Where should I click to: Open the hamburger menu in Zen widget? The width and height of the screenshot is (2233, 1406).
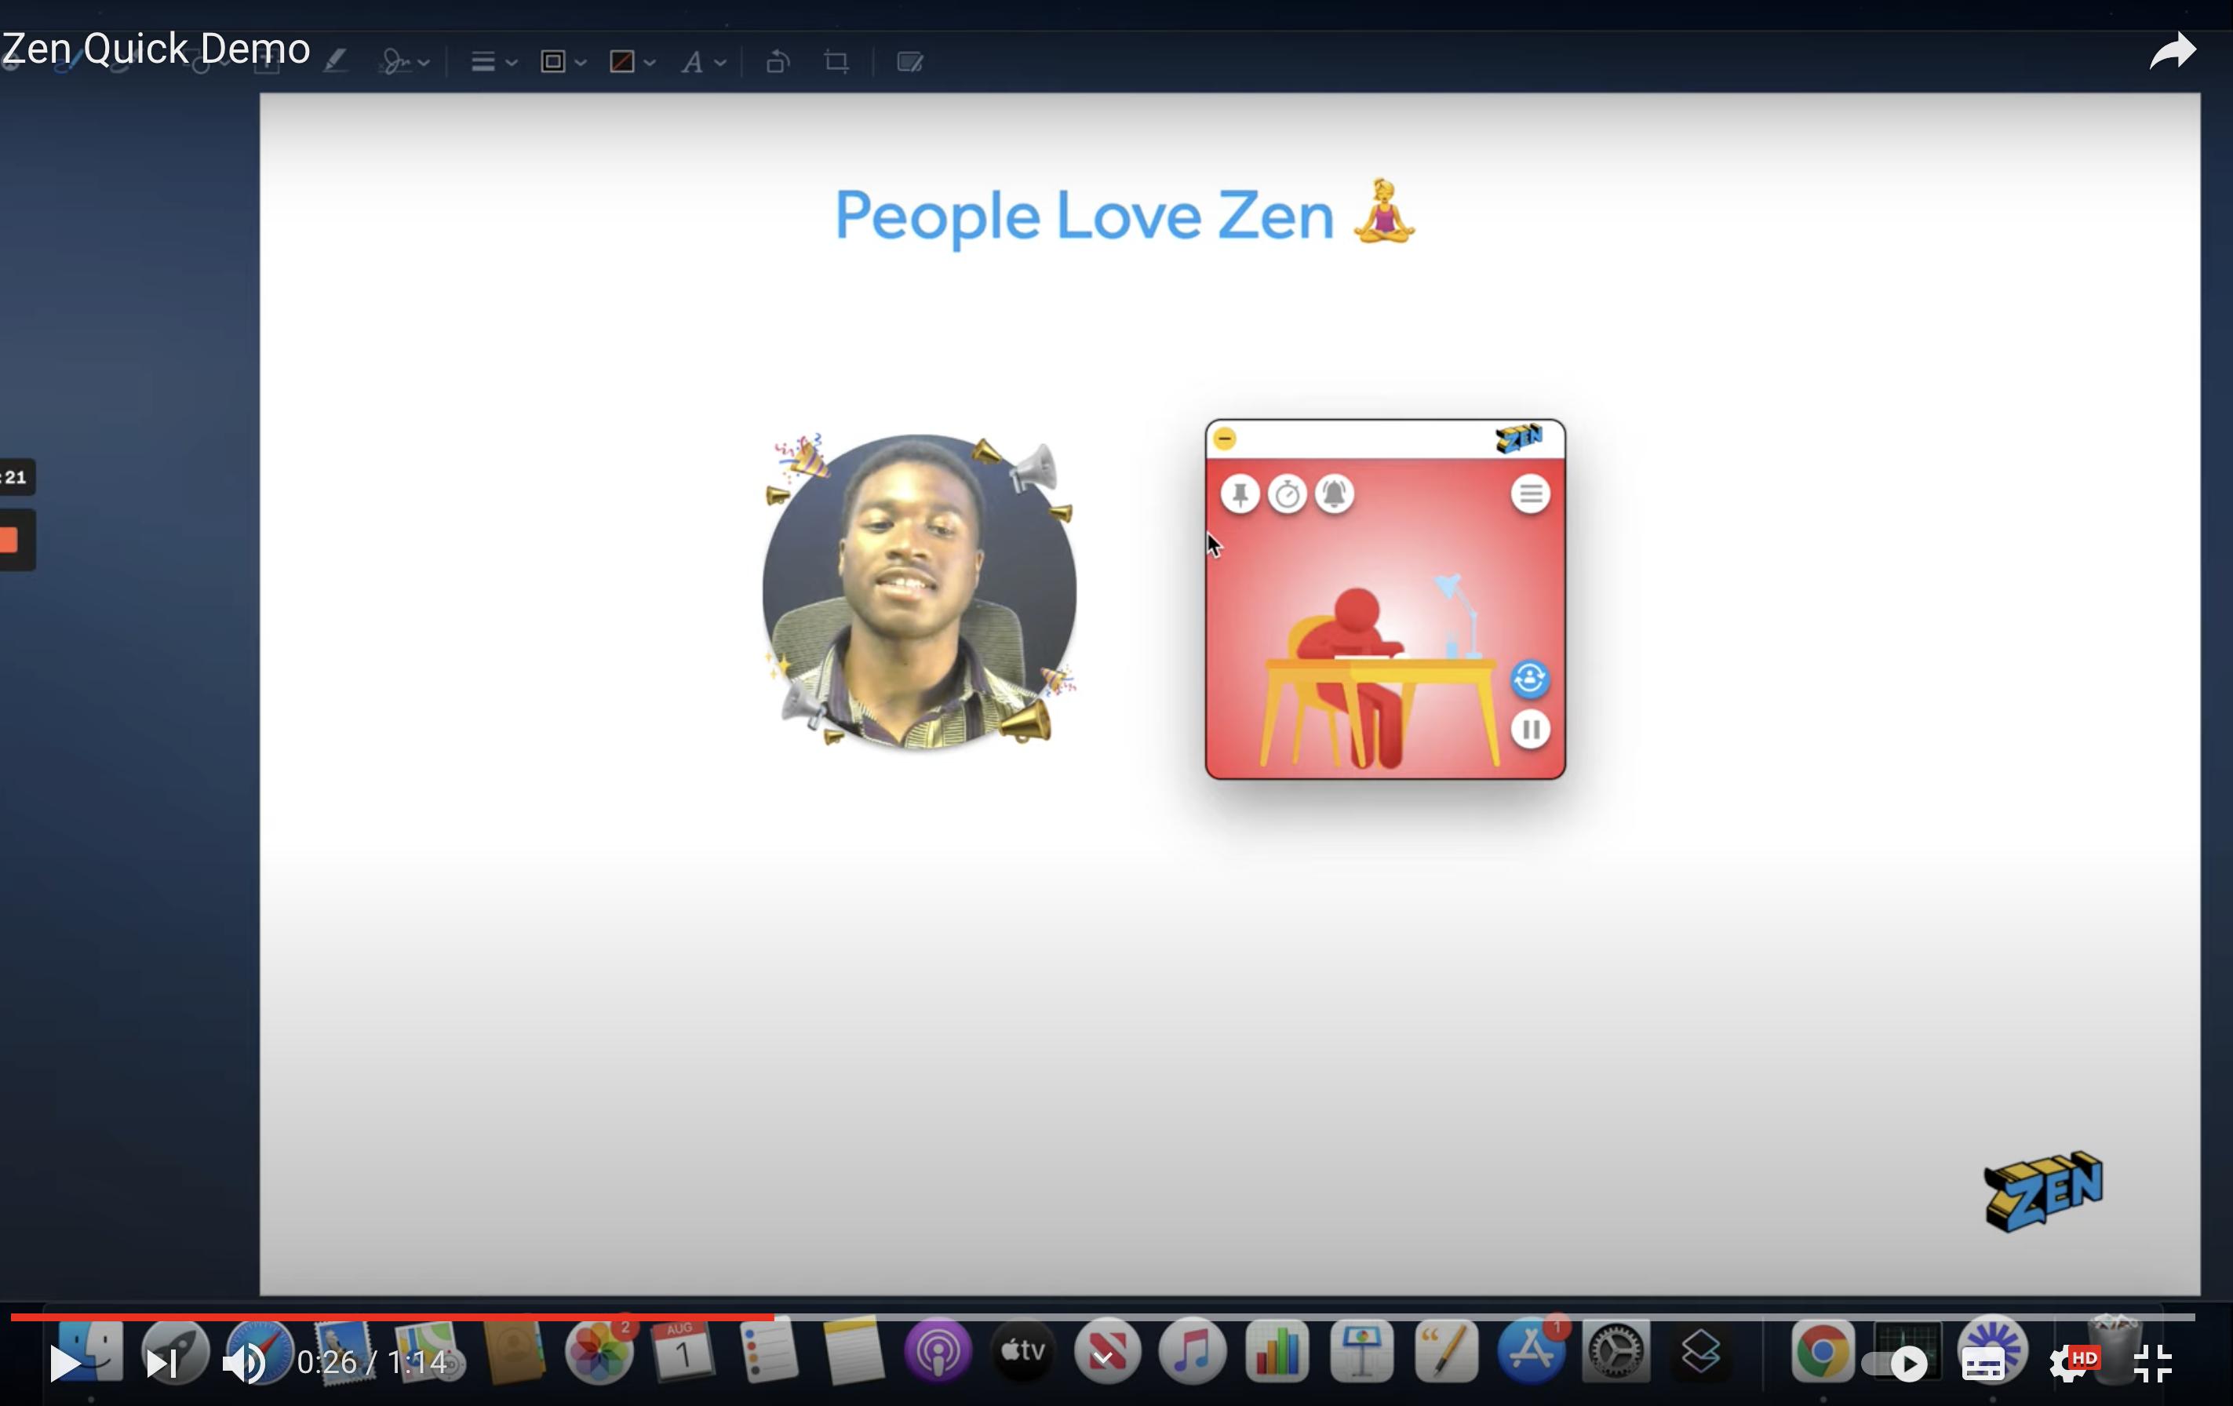point(1531,494)
